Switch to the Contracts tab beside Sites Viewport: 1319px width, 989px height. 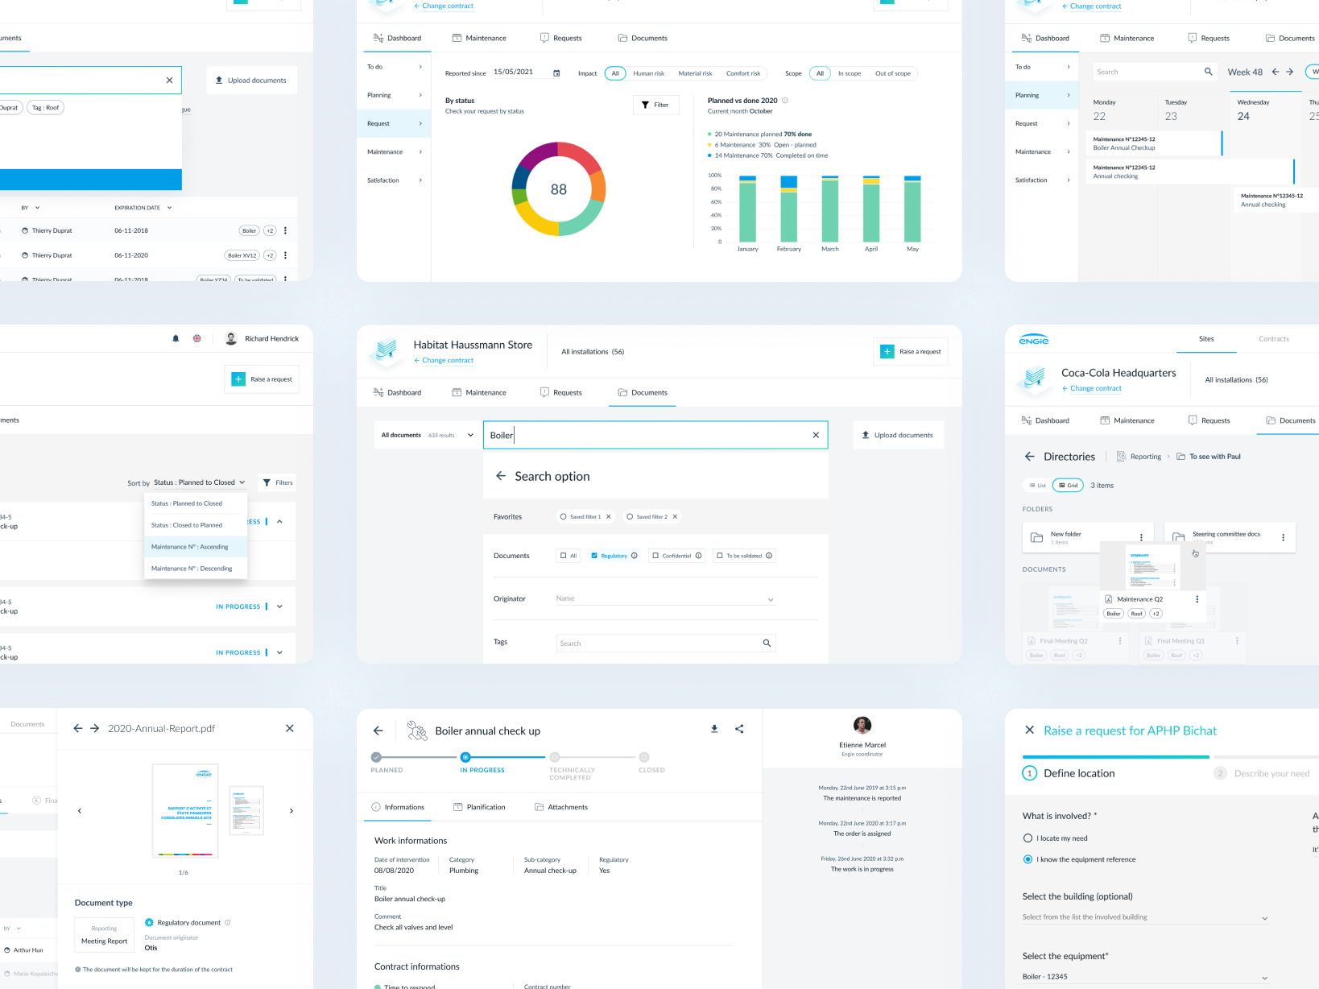coord(1274,339)
